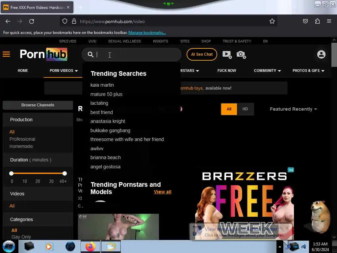
Task: Open the user account avatar icon
Action: click(321, 54)
